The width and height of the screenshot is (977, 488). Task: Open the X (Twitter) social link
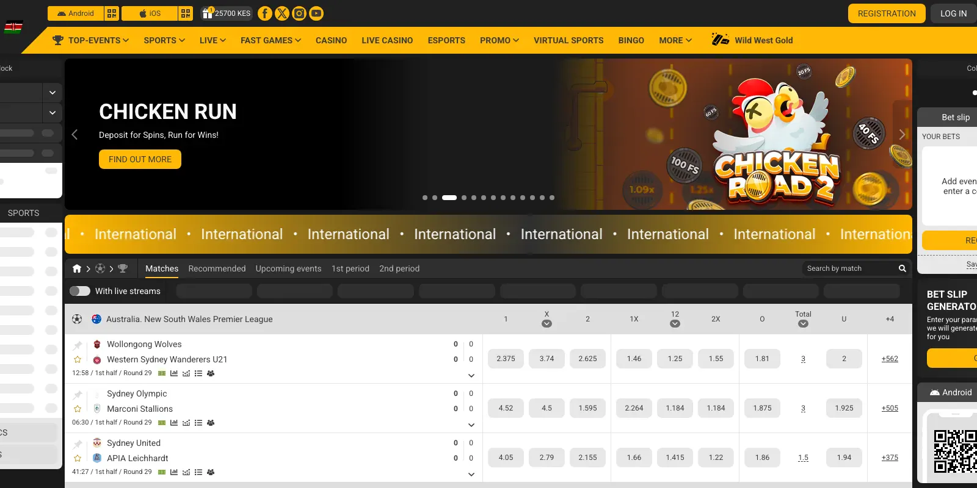[282, 13]
